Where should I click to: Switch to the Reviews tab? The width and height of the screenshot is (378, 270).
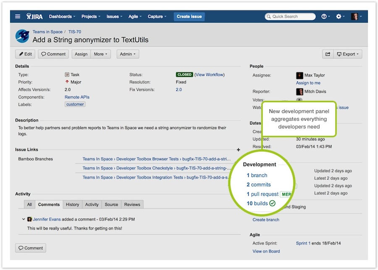point(132,205)
